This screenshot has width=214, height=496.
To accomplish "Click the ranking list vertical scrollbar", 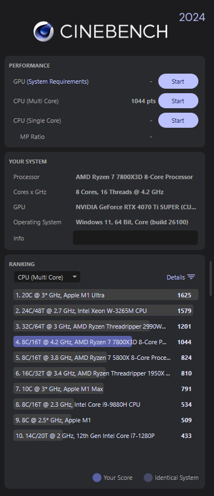I will coord(211,278).
